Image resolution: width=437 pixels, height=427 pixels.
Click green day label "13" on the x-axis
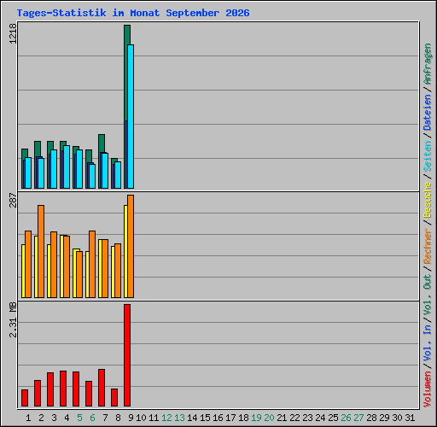pos(179,418)
